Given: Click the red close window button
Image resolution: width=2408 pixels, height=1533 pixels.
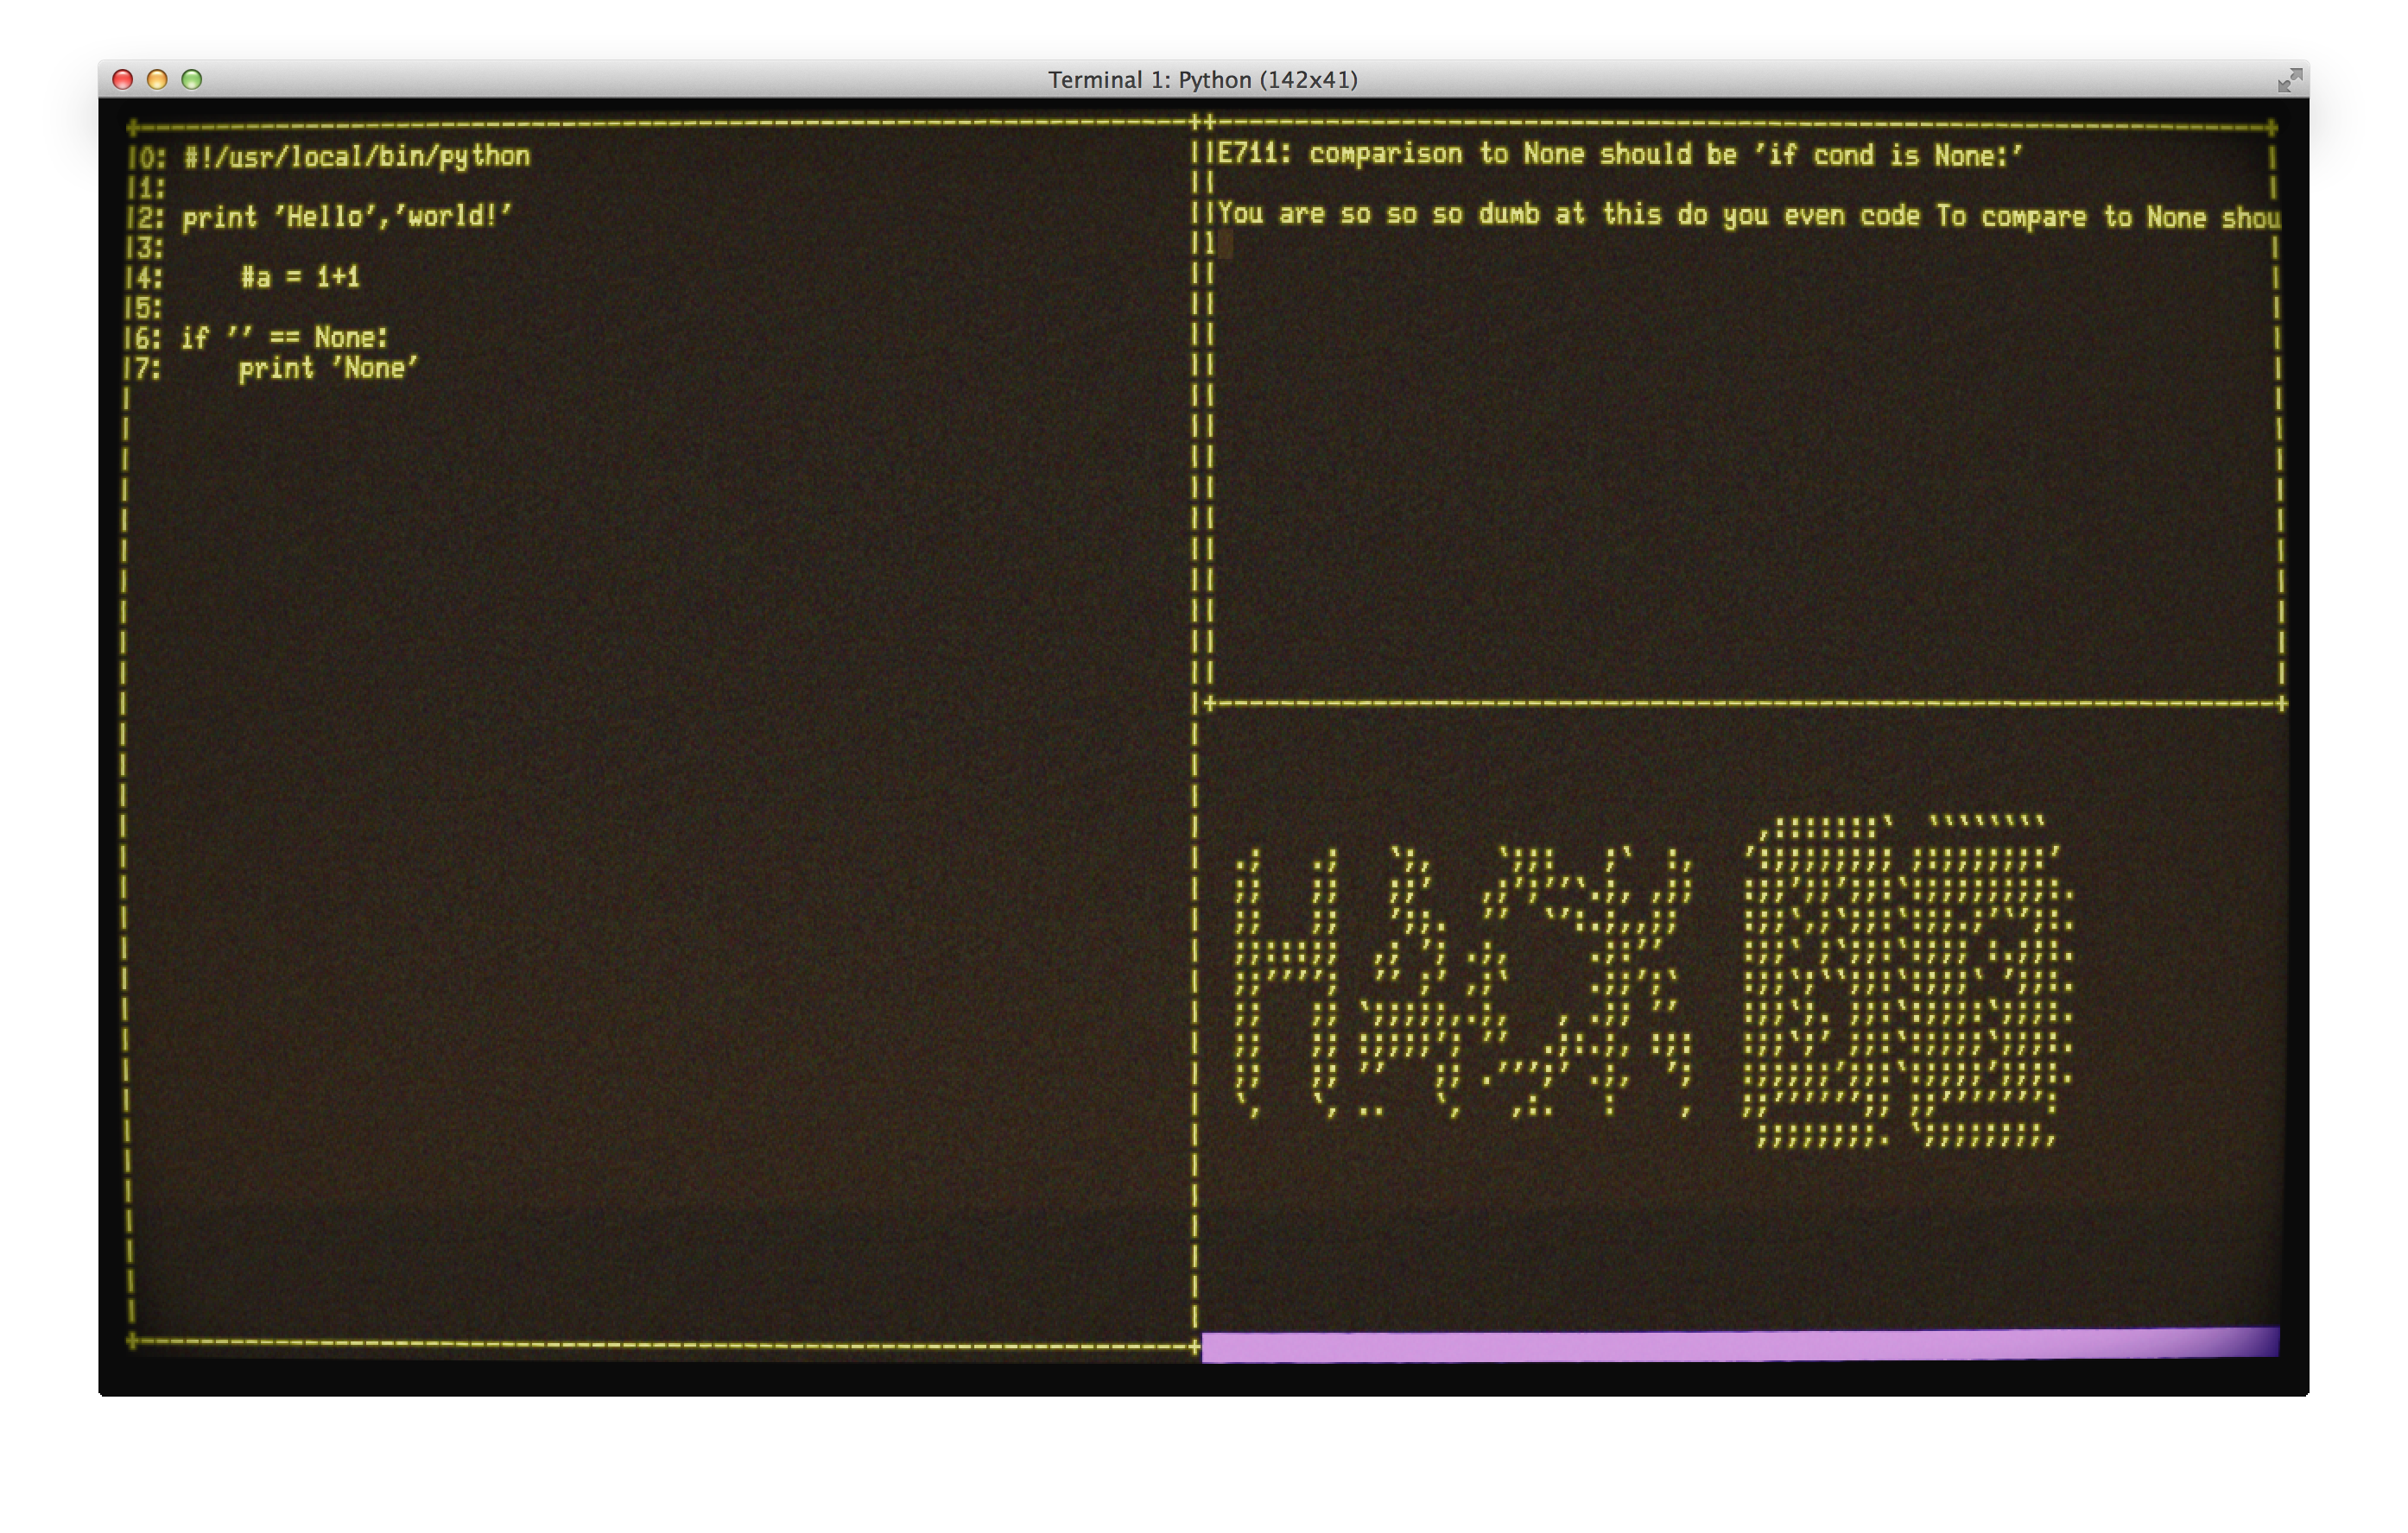Looking at the screenshot, I should click(123, 80).
